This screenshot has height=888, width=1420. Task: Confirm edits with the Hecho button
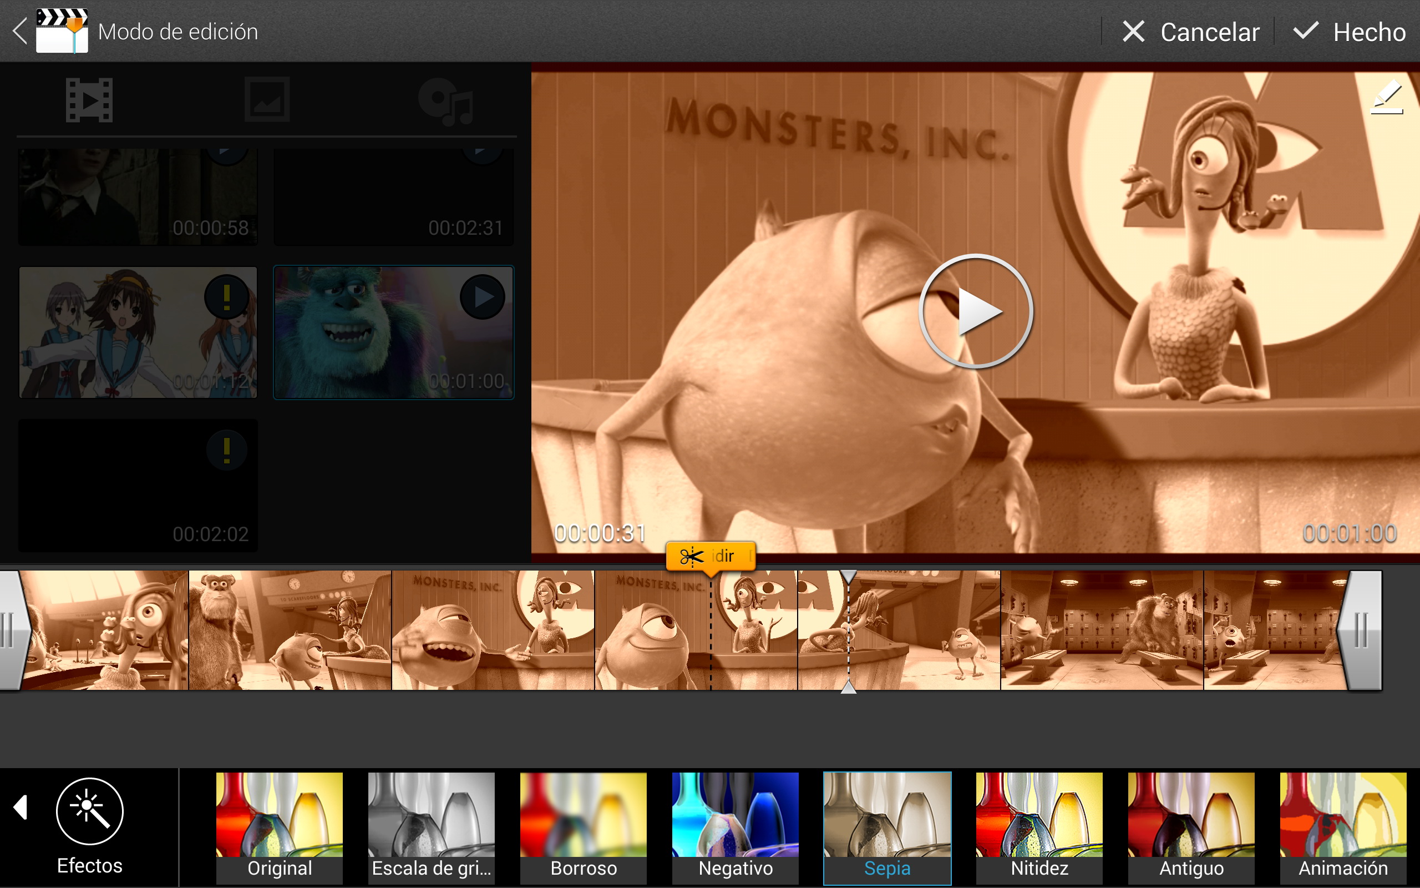click(1350, 32)
